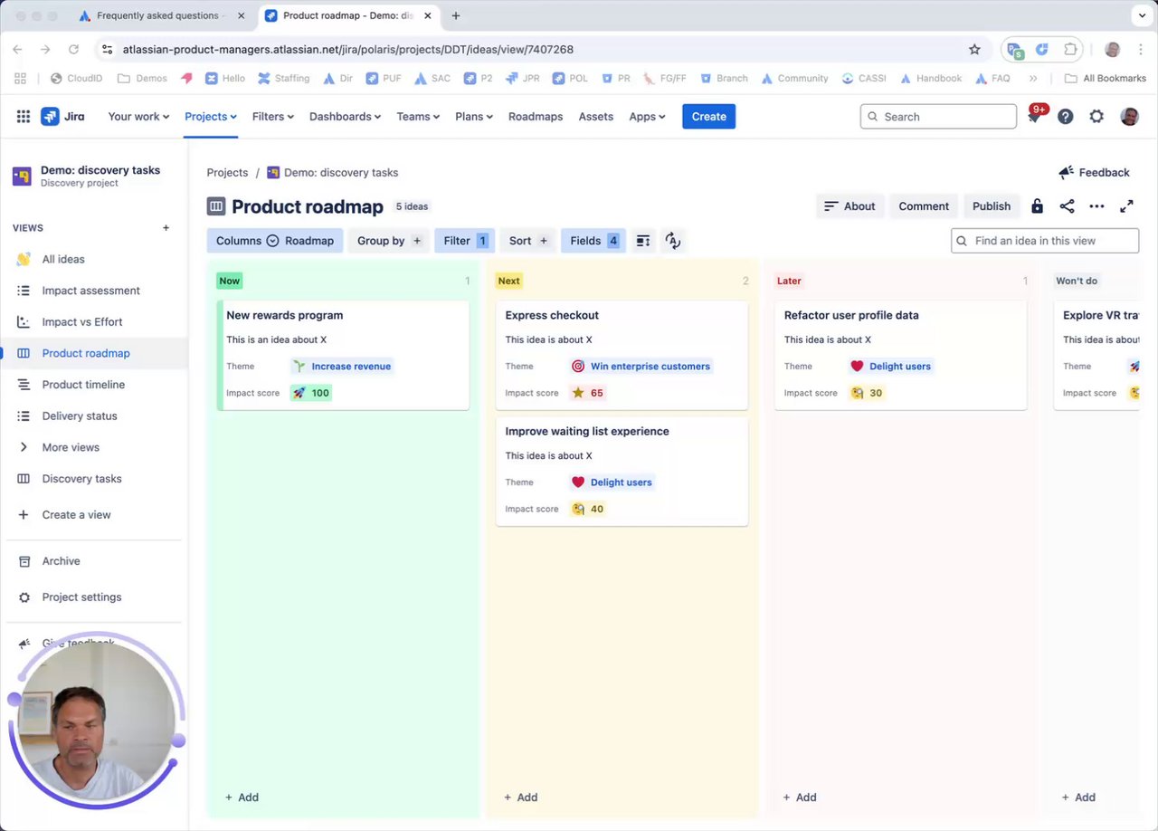Open the Delivery status view
This screenshot has height=831, width=1158.
tap(80, 415)
